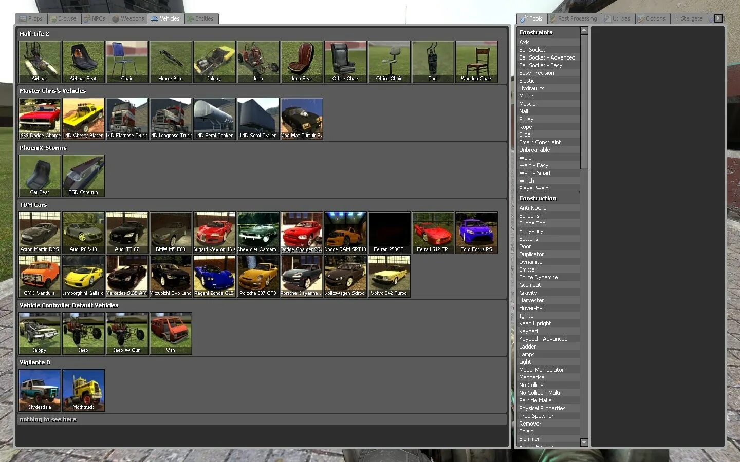Select the Duplicator tool
The height and width of the screenshot is (462, 740).
(x=548, y=254)
